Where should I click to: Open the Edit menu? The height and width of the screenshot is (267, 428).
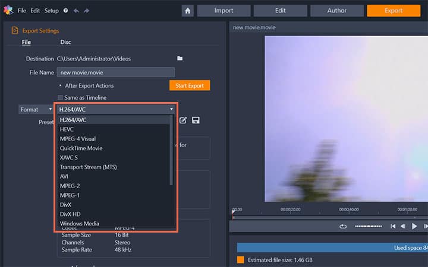tap(35, 11)
